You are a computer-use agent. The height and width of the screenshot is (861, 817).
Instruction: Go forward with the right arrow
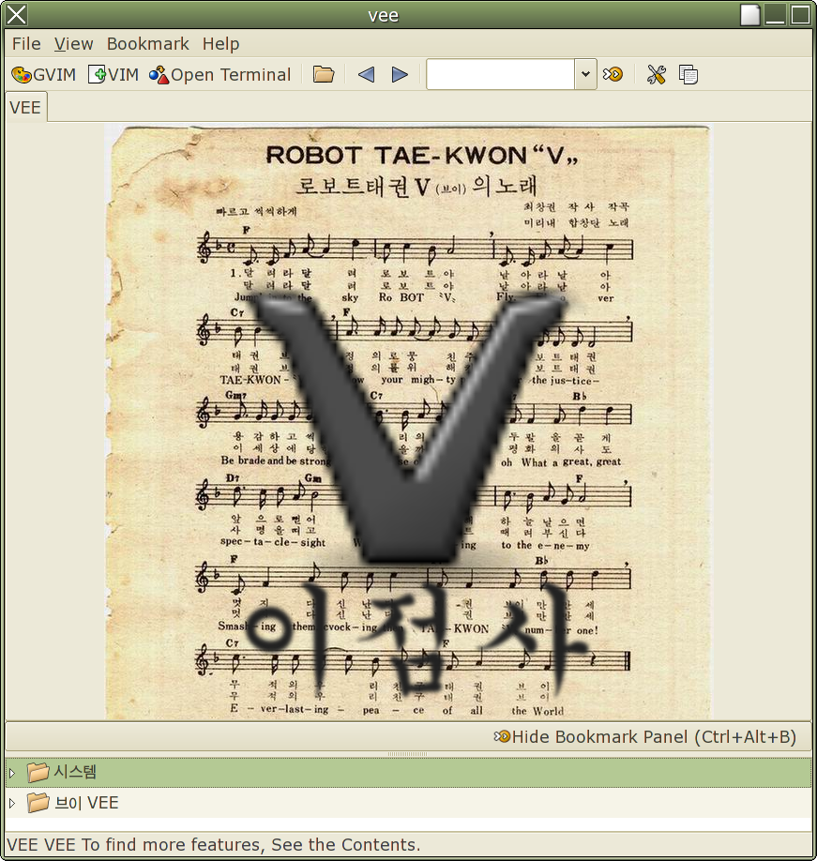400,75
